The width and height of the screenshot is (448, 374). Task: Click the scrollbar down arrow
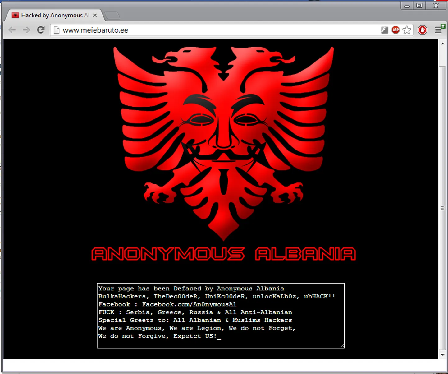[x=442, y=355]
